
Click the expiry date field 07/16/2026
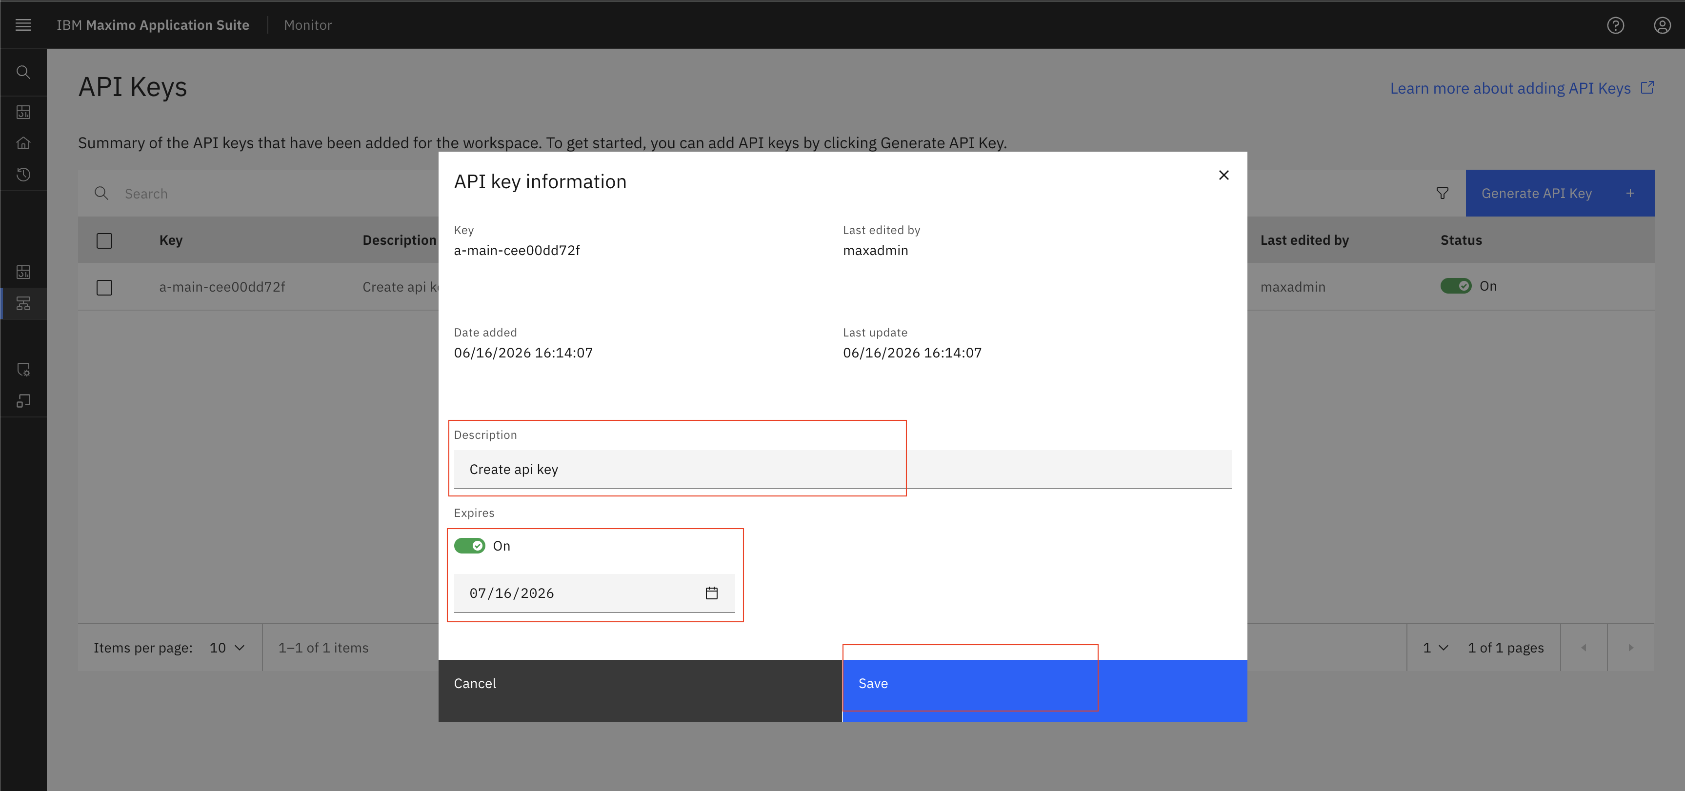tap(594, 593)
